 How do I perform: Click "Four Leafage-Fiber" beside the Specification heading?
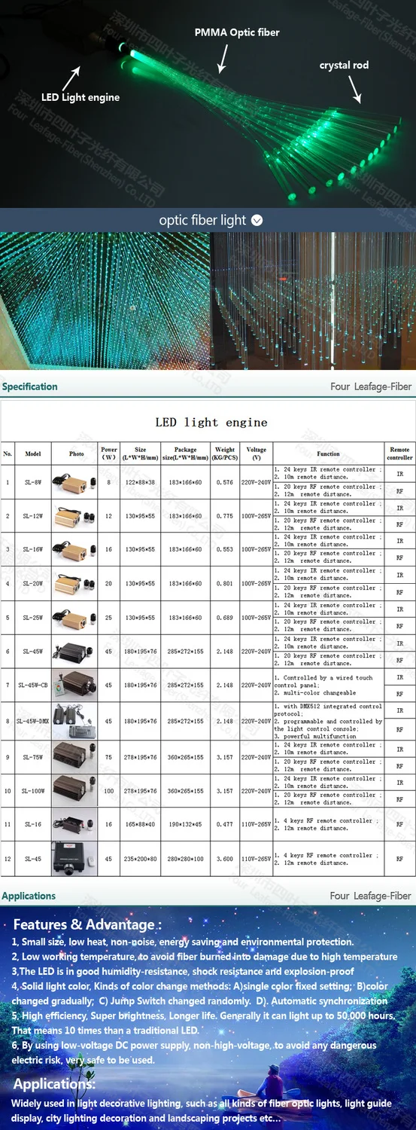[371, 386]
